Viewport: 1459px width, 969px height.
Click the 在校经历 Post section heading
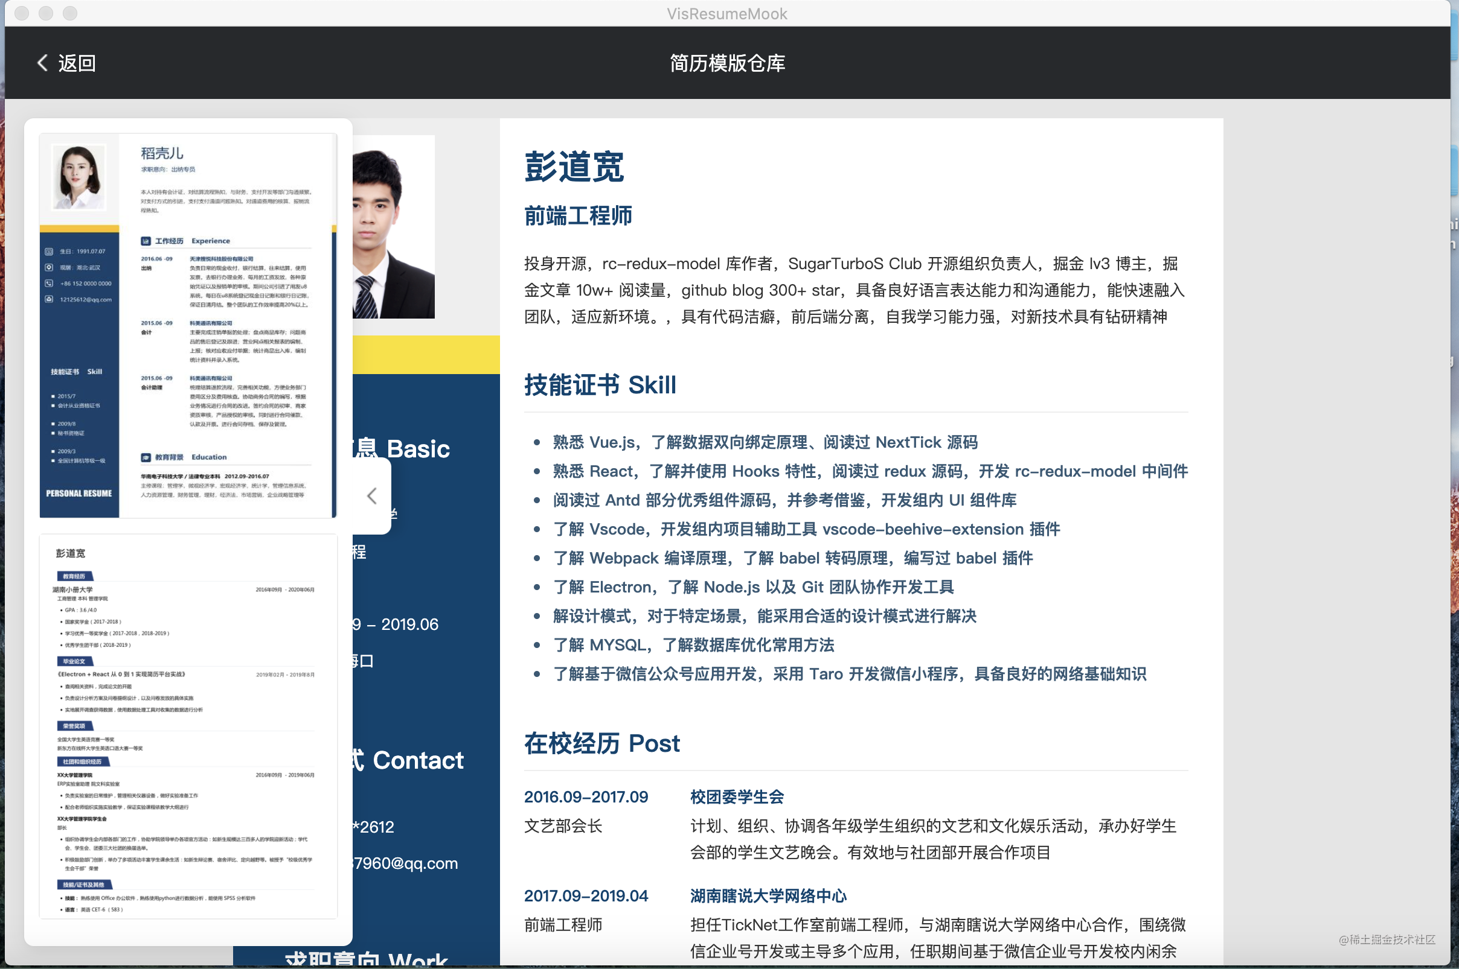pyautogui.click(x=602, y=743)
